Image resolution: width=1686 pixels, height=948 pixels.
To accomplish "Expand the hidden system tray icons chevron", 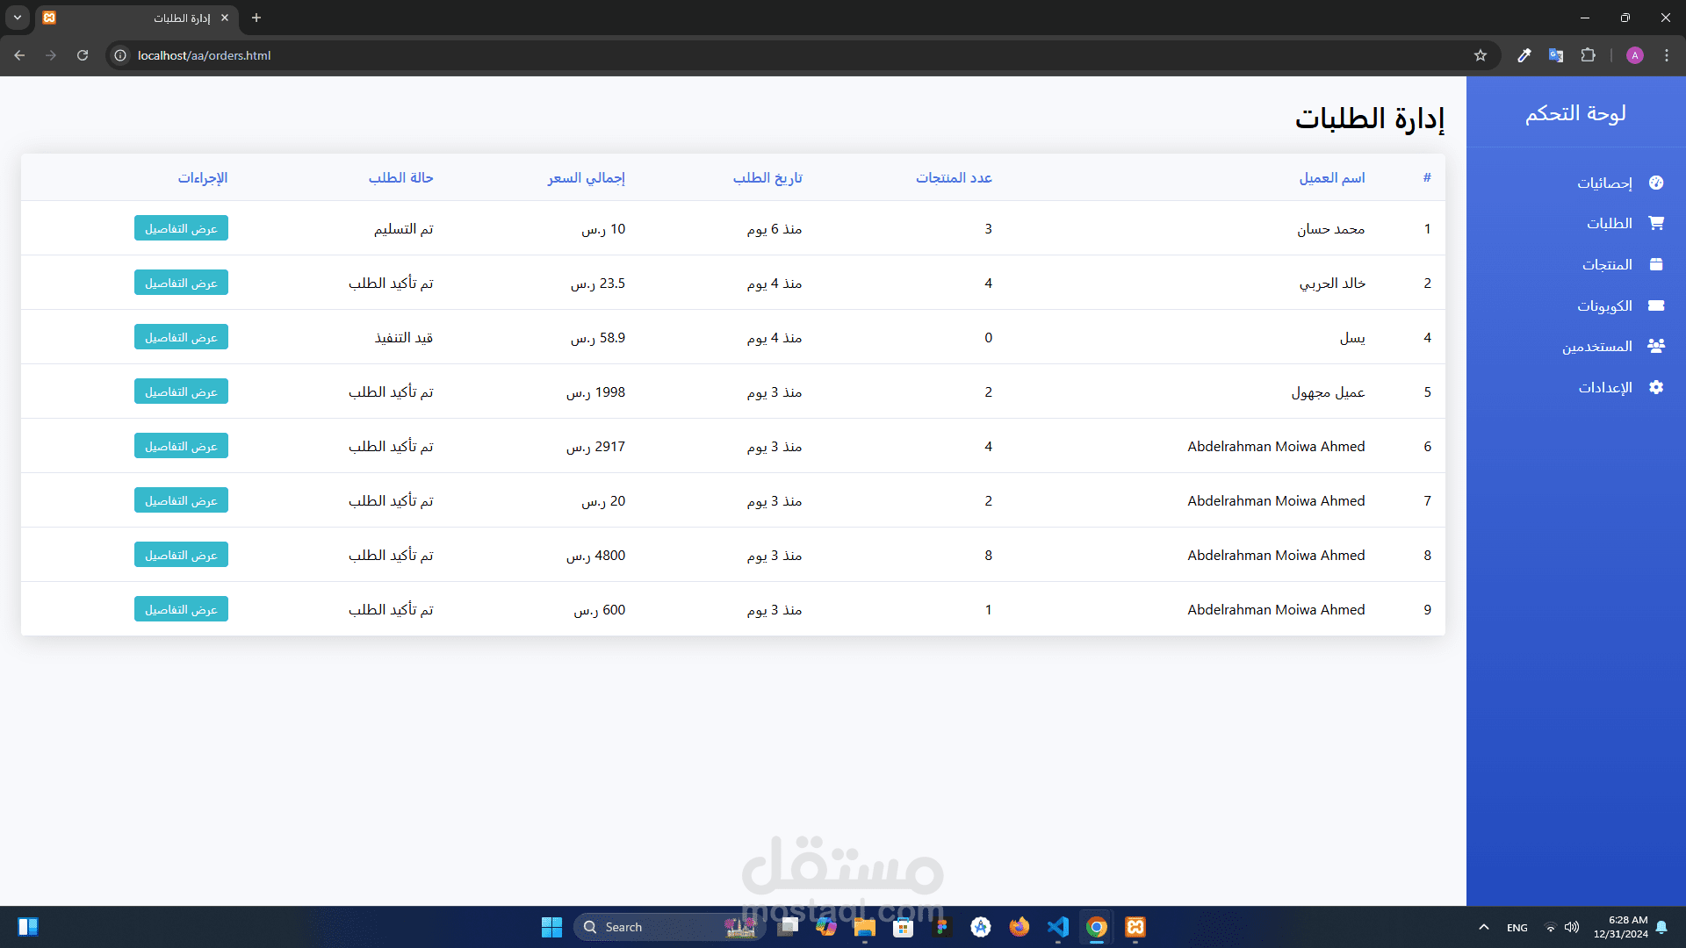I will coord(1484,927).
